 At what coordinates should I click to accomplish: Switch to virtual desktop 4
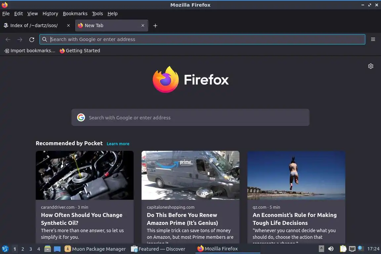(x=38, y=249)
